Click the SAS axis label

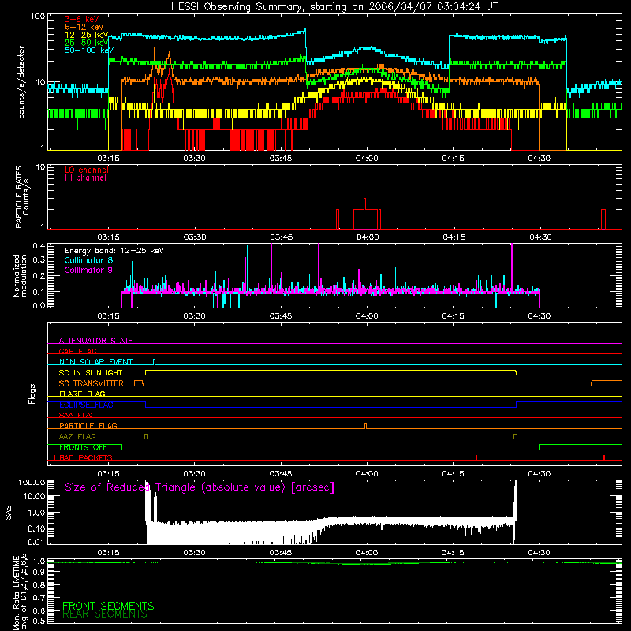[x=8, y=513]
